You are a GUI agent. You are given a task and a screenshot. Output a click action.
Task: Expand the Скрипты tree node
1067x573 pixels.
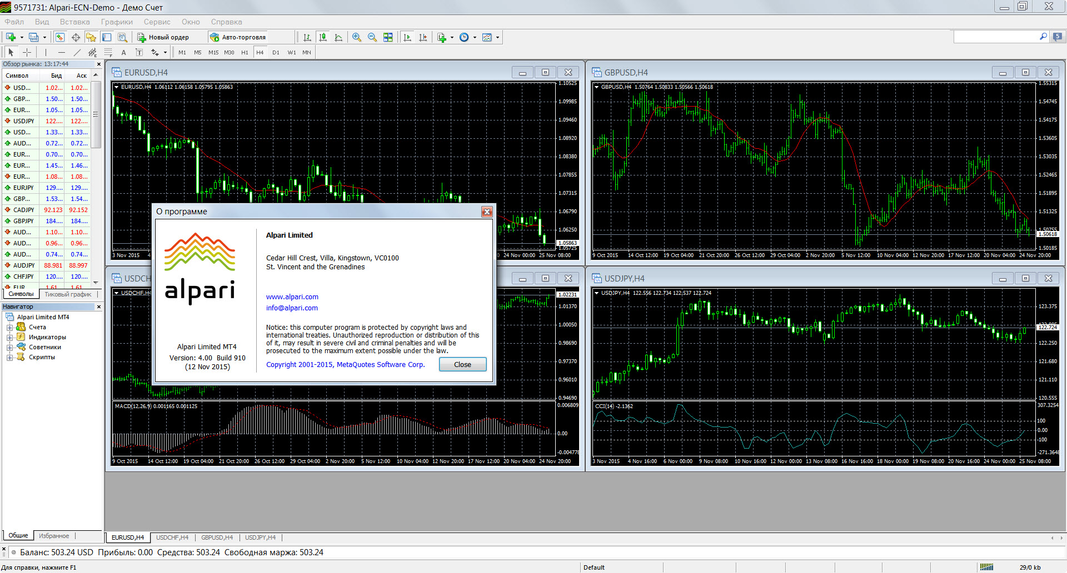tap(9, 357)
